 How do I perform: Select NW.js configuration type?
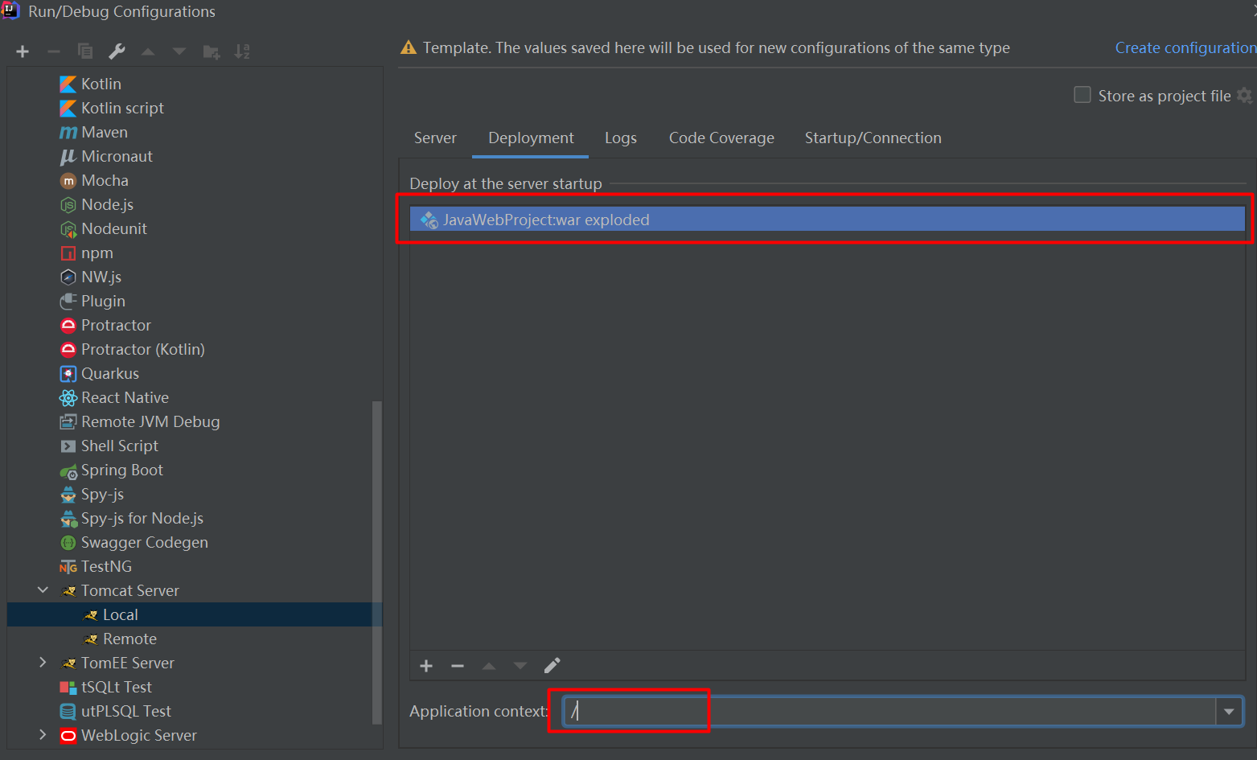[x=101, y=277]
